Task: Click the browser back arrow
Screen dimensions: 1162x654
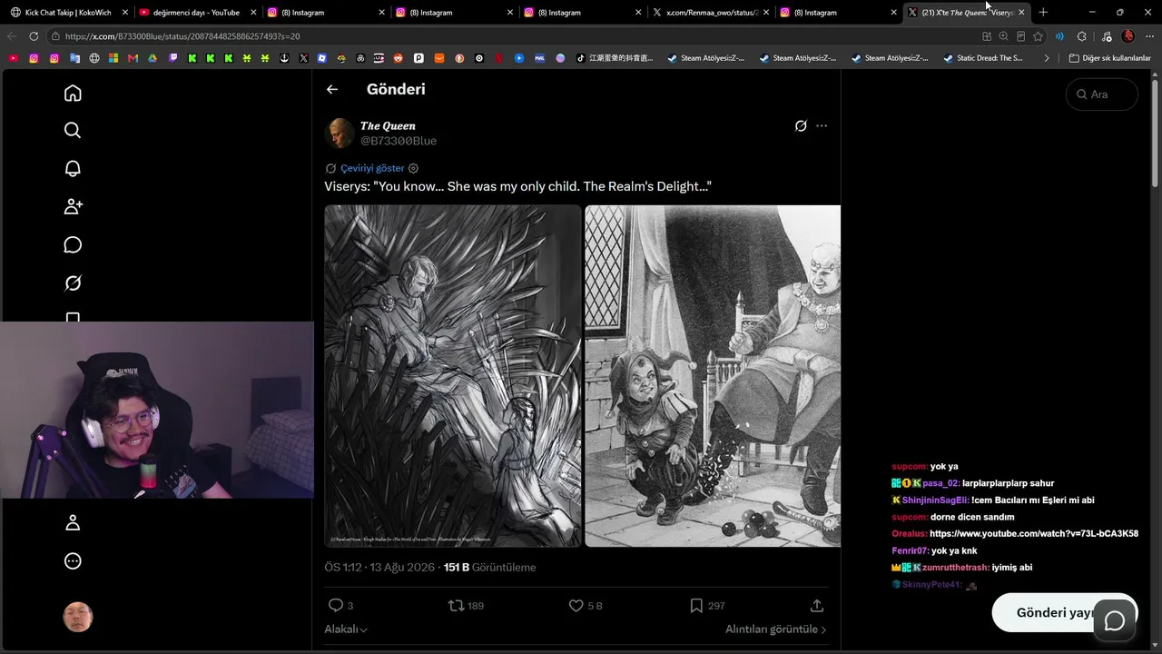Action: 12,36
